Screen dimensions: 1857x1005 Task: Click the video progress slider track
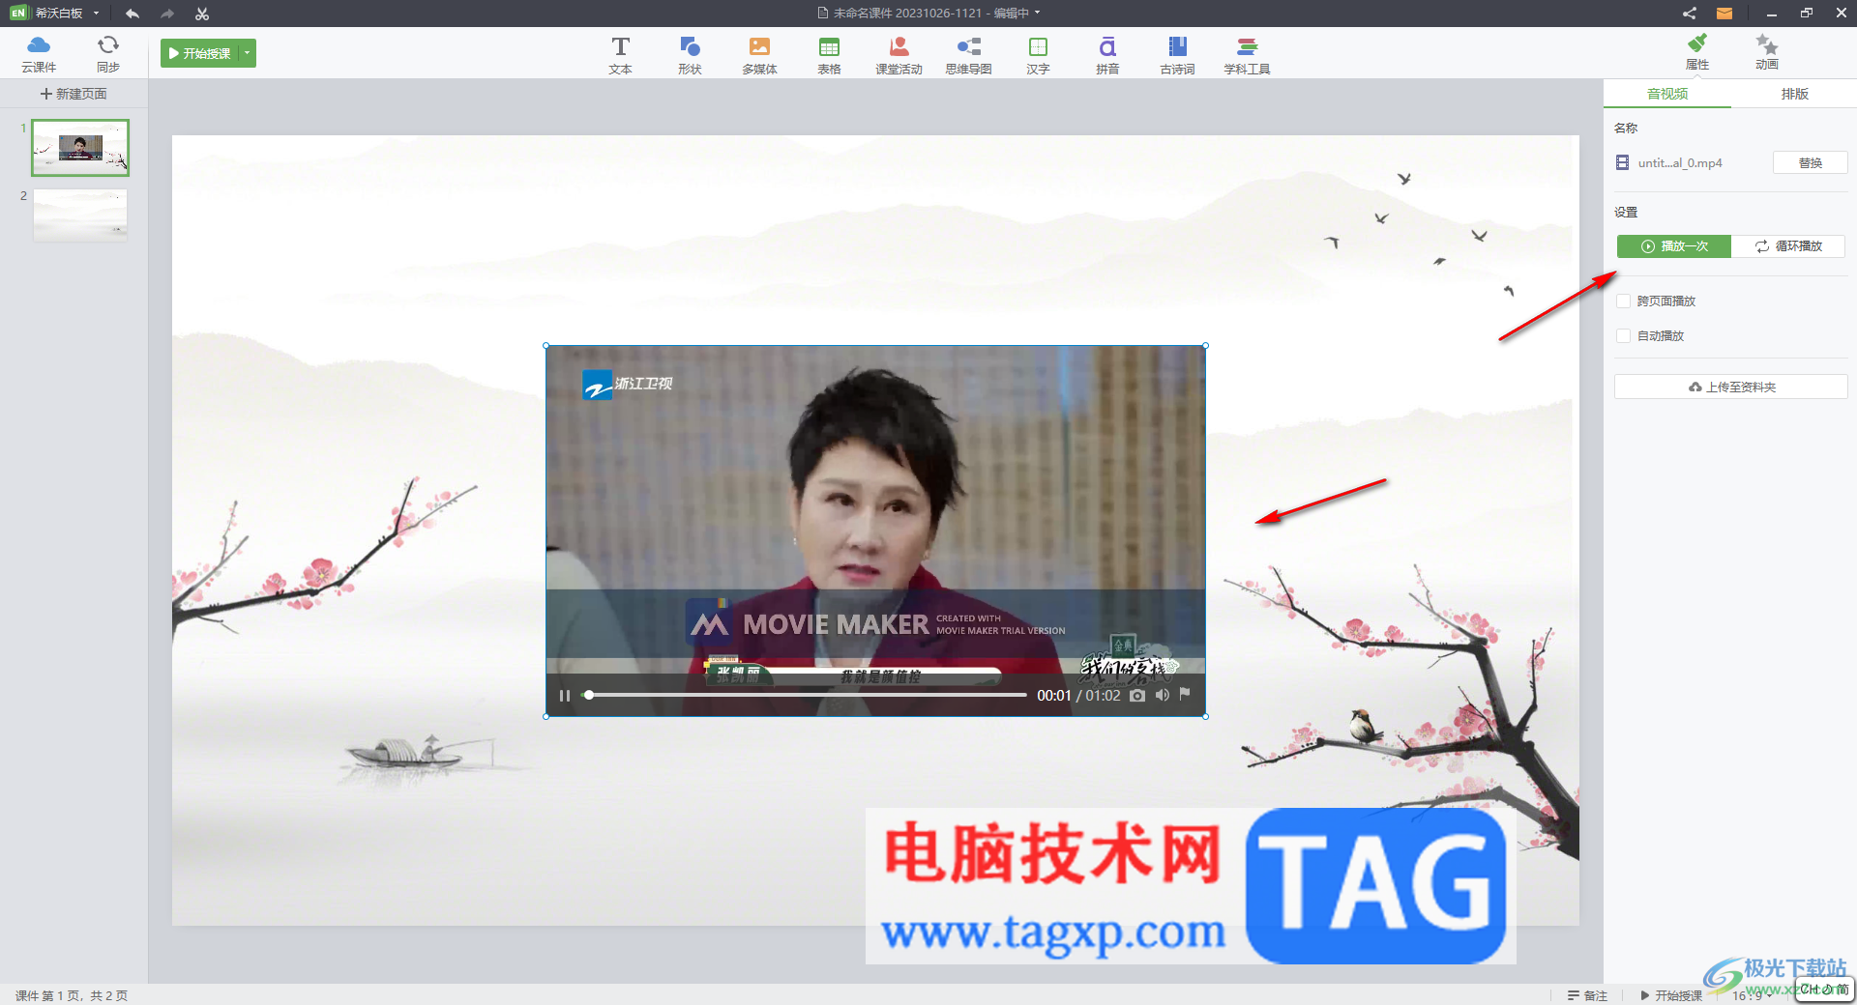807,695
